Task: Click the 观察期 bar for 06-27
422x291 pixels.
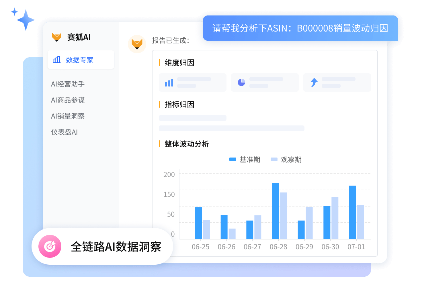Action: tap(258, 227)
